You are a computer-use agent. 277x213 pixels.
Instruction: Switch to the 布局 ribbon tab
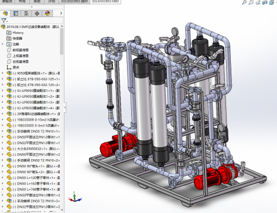(22, 1)
